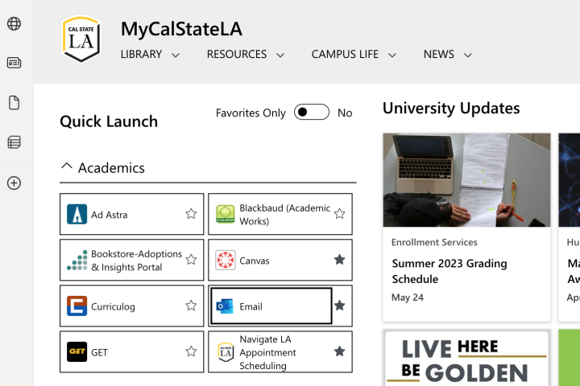Image resolution: width=580 pixels, height=386 pixels.
Task: Click the Navigate LA shield icon
Action: tap(226, 352)
